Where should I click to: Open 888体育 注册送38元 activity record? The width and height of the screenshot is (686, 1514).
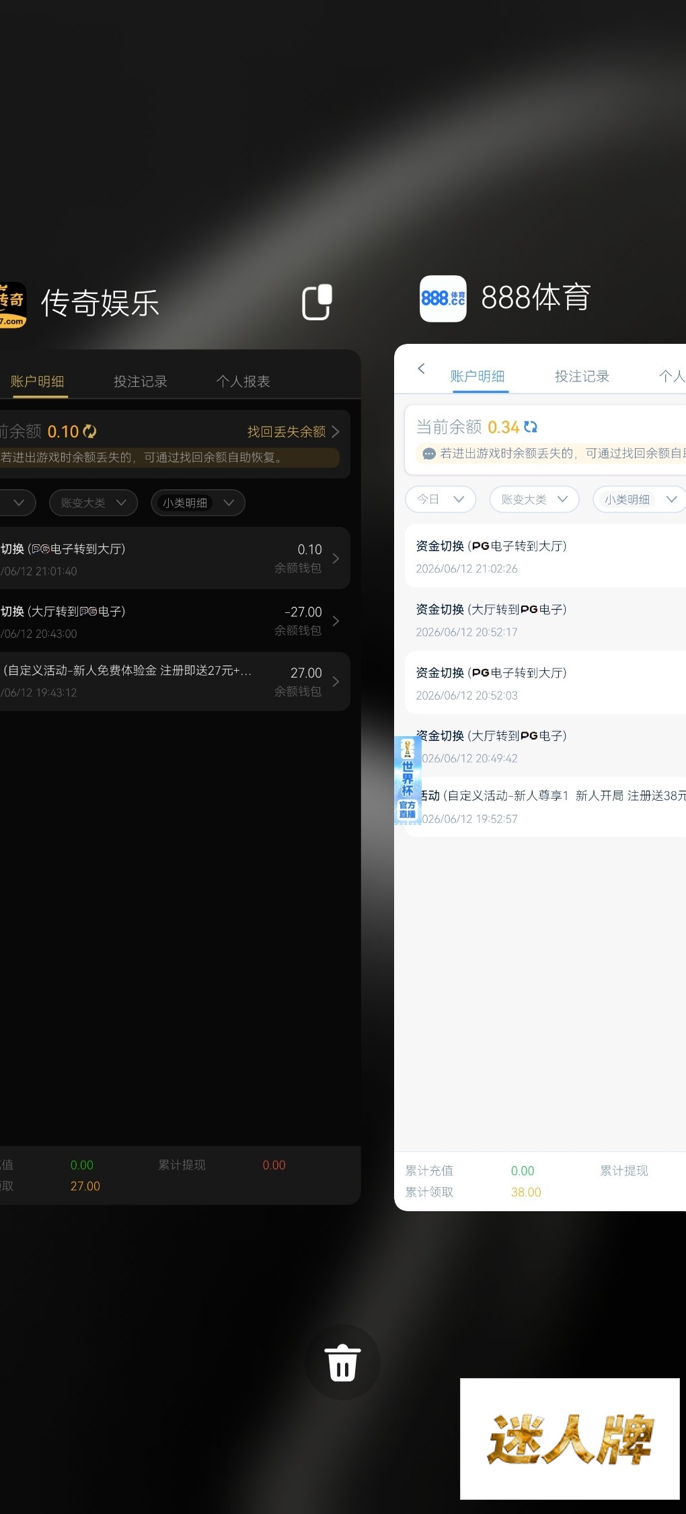pos(545,807)
